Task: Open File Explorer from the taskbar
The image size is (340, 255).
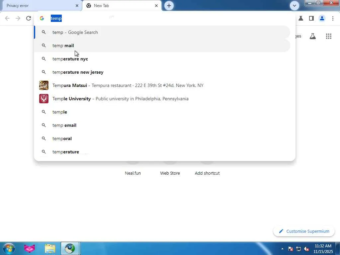Action: pyautogui.click(x=50, y=248)
